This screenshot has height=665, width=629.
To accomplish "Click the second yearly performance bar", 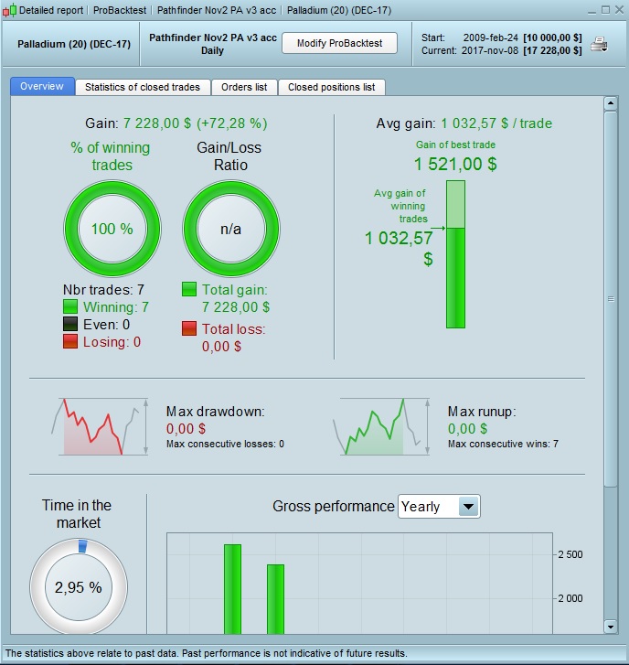I will [275, 599].
